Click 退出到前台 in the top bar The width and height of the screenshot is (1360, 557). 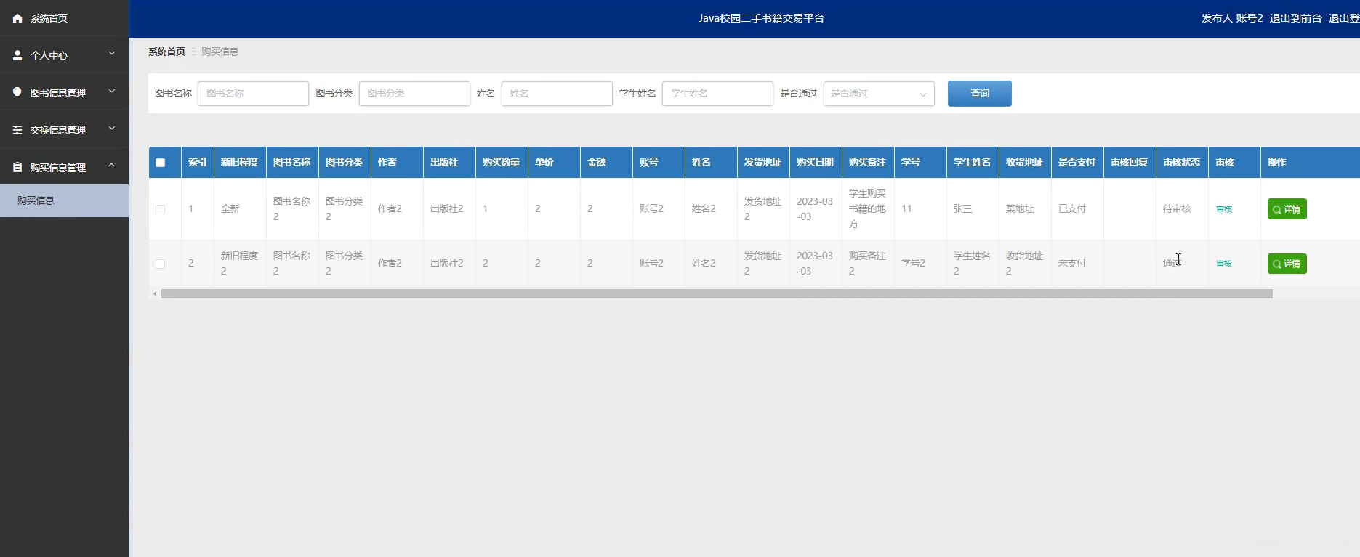[x=1295, y=18]
